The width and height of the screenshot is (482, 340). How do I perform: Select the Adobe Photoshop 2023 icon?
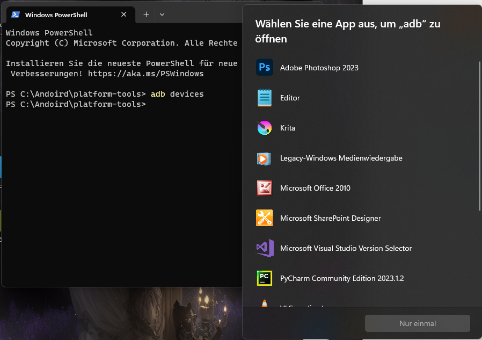(x=265, y=67)
